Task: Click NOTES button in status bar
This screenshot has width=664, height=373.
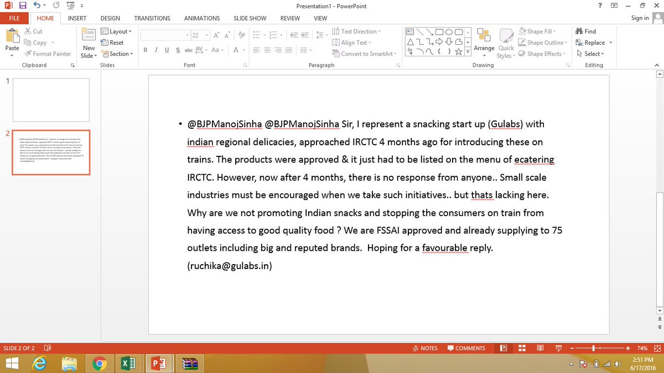Action: pos(425,348)
